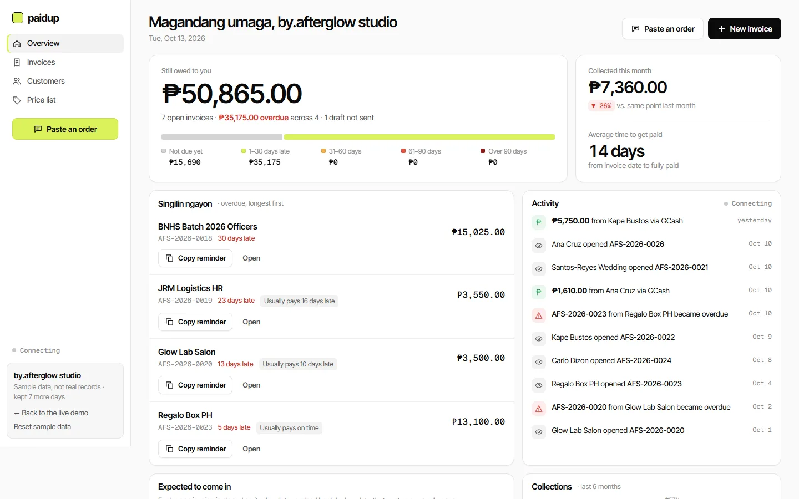Go to Invoices in the sidebar

[x=65, y=63]
